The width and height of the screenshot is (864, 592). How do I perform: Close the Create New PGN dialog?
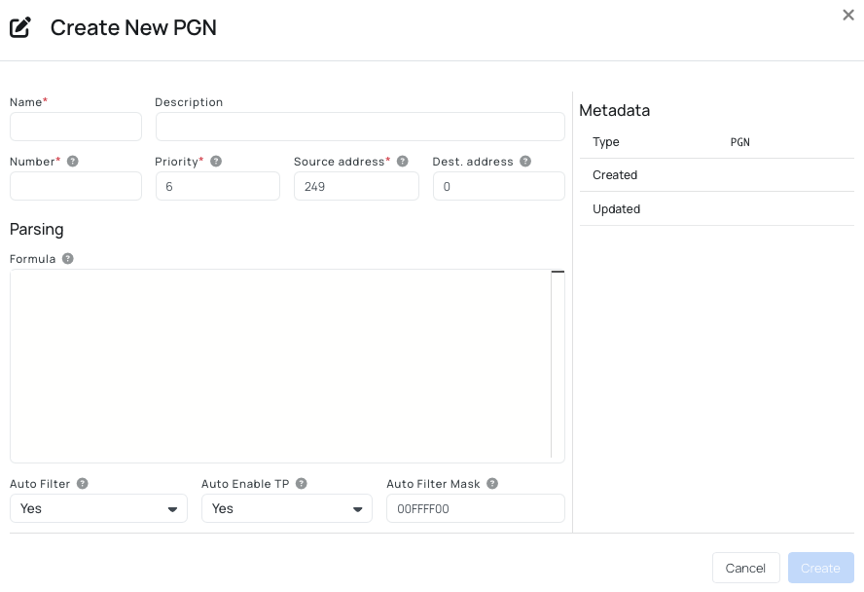tap(847, 15)
